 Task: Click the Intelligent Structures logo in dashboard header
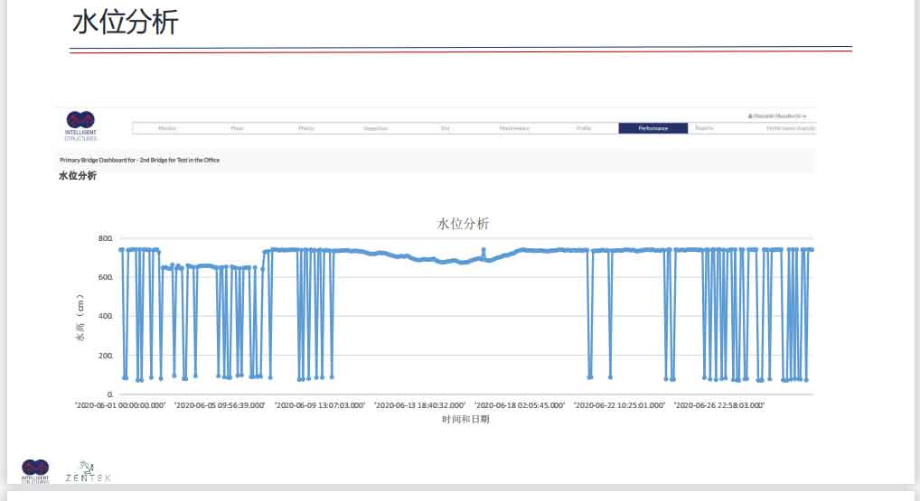coord(80,125)
